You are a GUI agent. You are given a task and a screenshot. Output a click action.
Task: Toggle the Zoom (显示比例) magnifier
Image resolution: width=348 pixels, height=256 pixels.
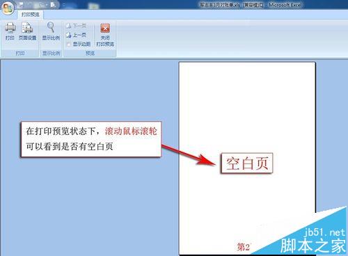[x=51, y=31]
